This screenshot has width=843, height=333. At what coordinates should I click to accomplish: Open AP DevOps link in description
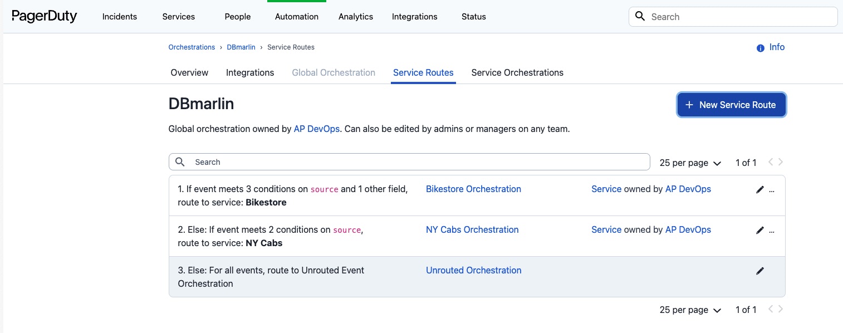tap(317, 129)
